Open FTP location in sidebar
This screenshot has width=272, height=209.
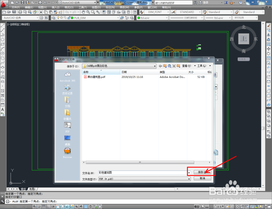(x=67, y=127)
